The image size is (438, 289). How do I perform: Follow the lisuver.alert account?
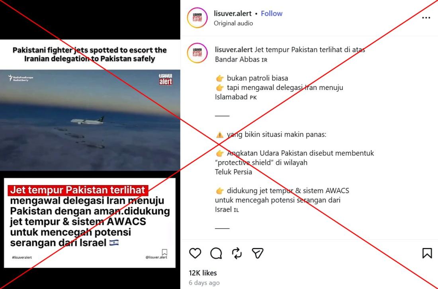pyautogui.click(x=272, y=14)
